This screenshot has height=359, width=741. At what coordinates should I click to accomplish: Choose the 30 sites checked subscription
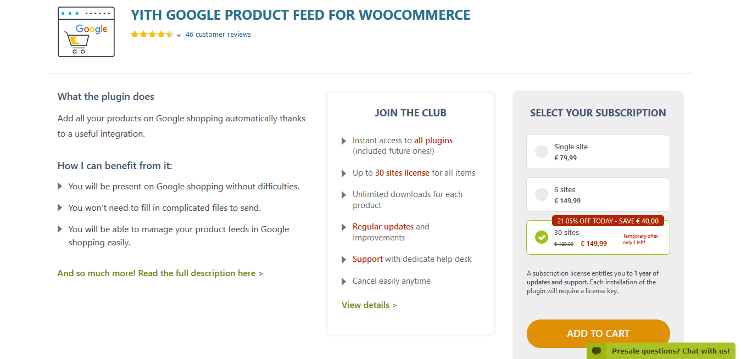[x=598, y=237]
